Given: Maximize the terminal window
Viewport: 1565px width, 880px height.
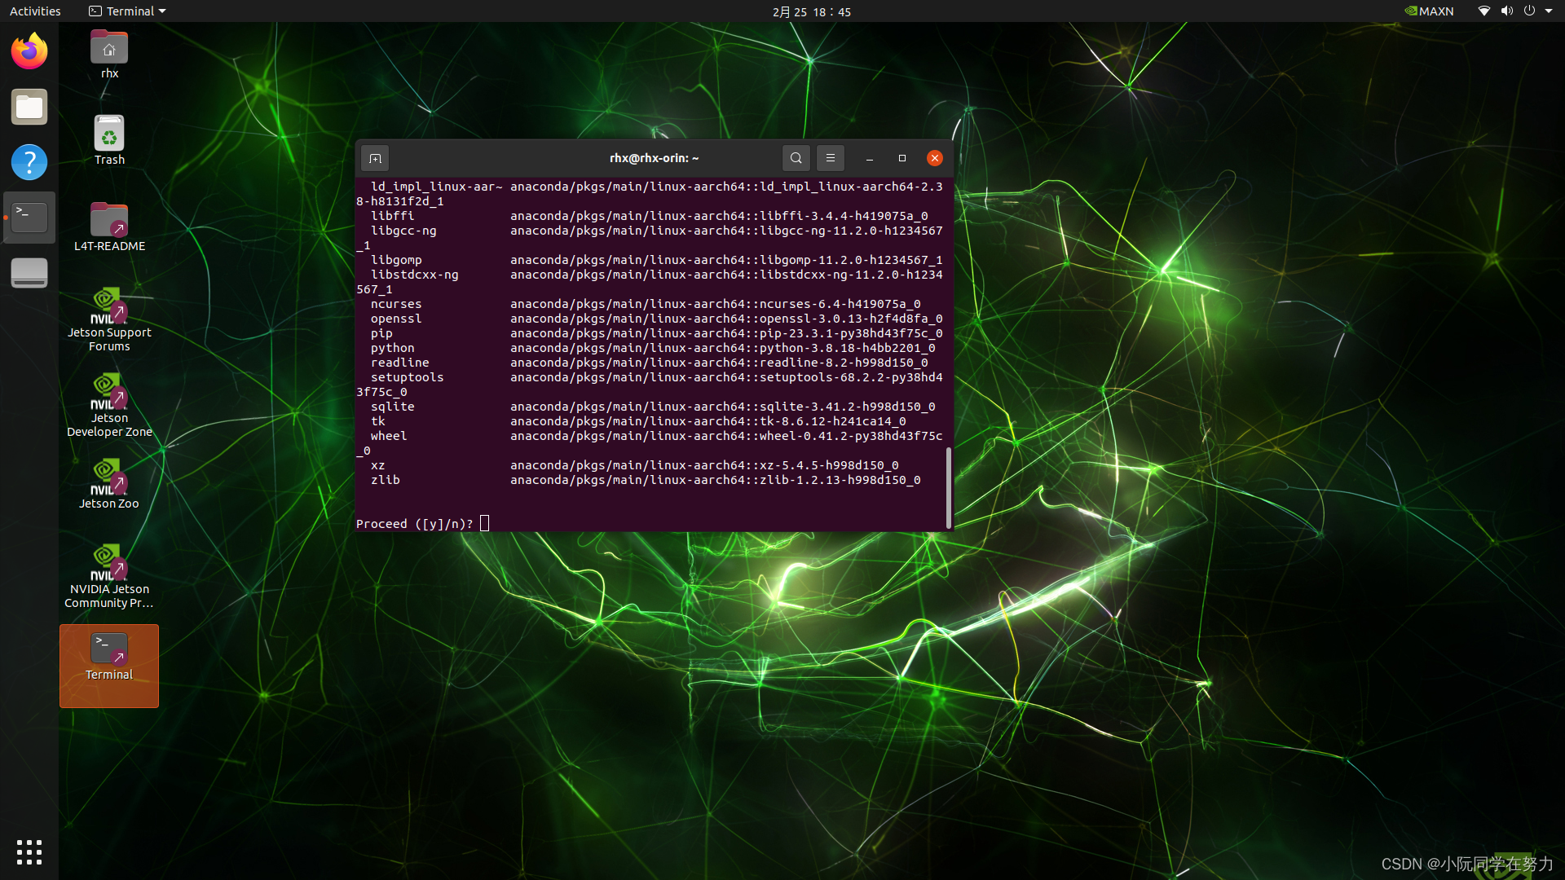Looking at the screenshot, I should pos(902,158).
